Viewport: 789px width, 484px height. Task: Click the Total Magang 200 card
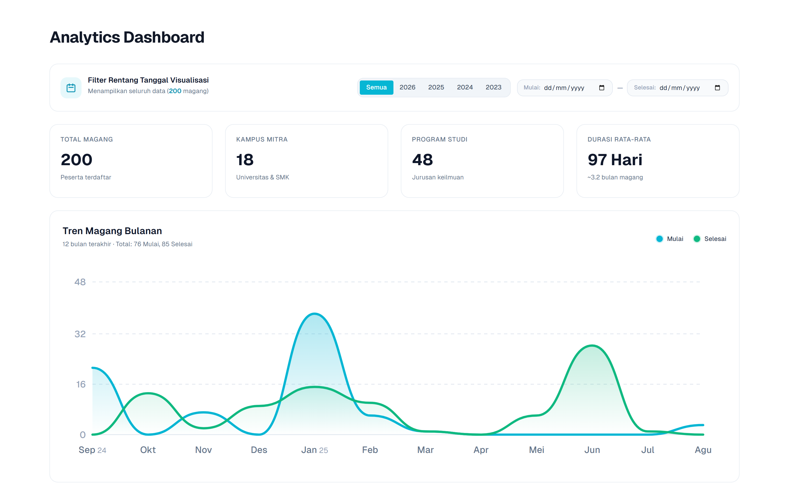(131, 161)
